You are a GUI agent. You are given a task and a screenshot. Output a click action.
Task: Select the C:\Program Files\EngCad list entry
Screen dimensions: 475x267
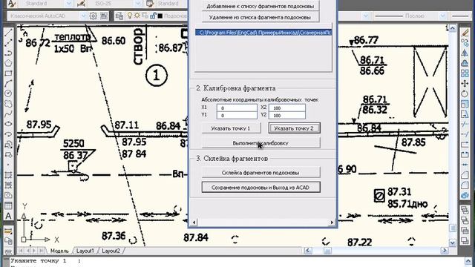tap(263, 33)
